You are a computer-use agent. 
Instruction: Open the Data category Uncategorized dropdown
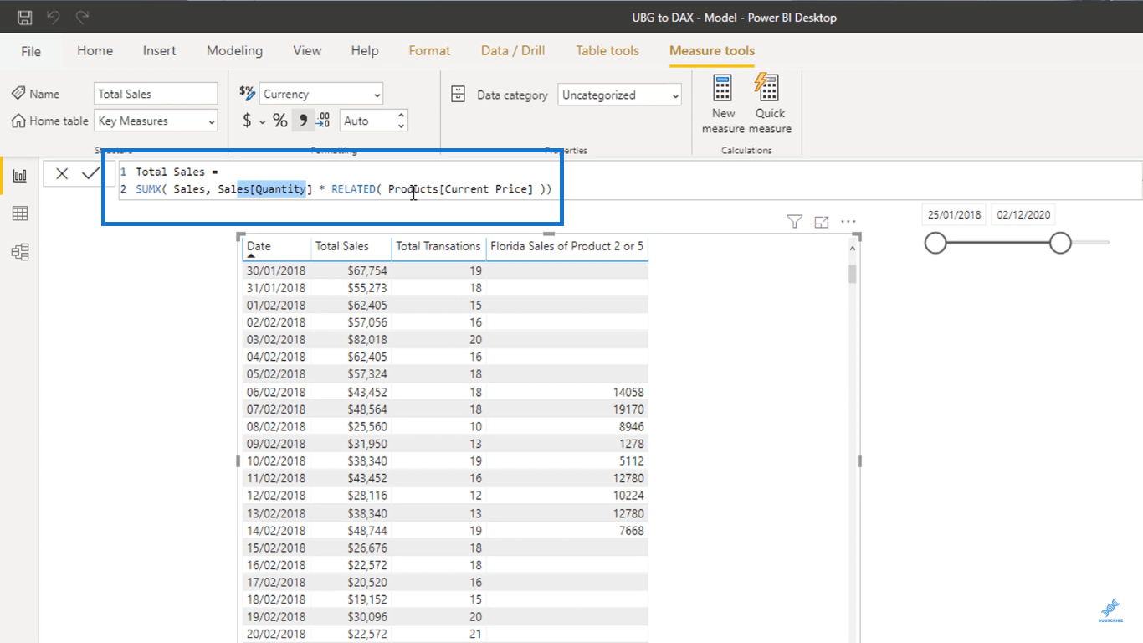point(619,95)
